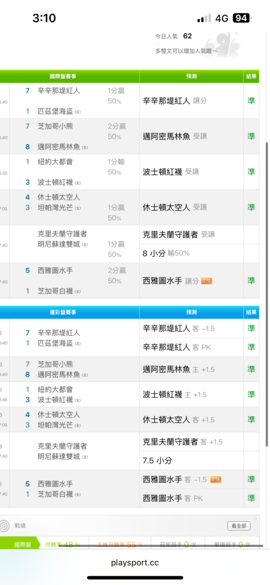Tap home-team marker beside 明尼蘇達雙城 in 運彩盤賽事
This screenshot has height=585, width=270.
point(85,457)
